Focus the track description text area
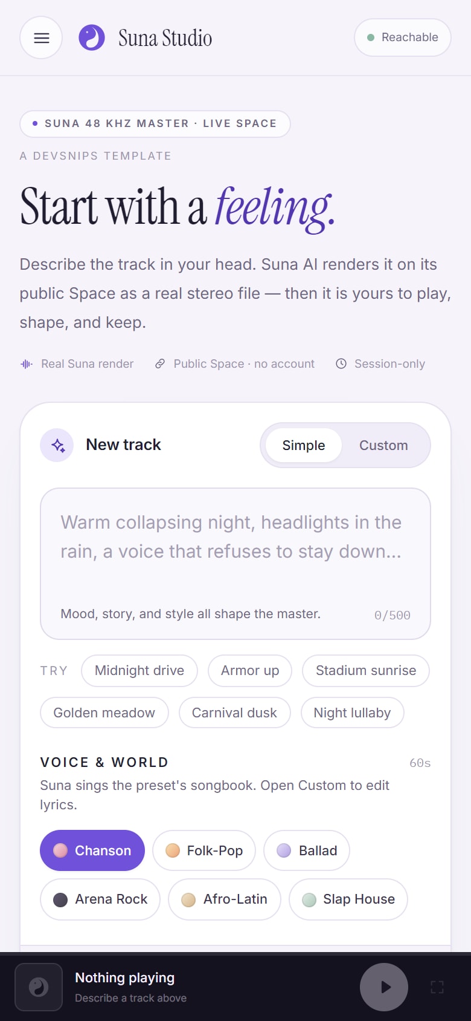 click(235, 564)
